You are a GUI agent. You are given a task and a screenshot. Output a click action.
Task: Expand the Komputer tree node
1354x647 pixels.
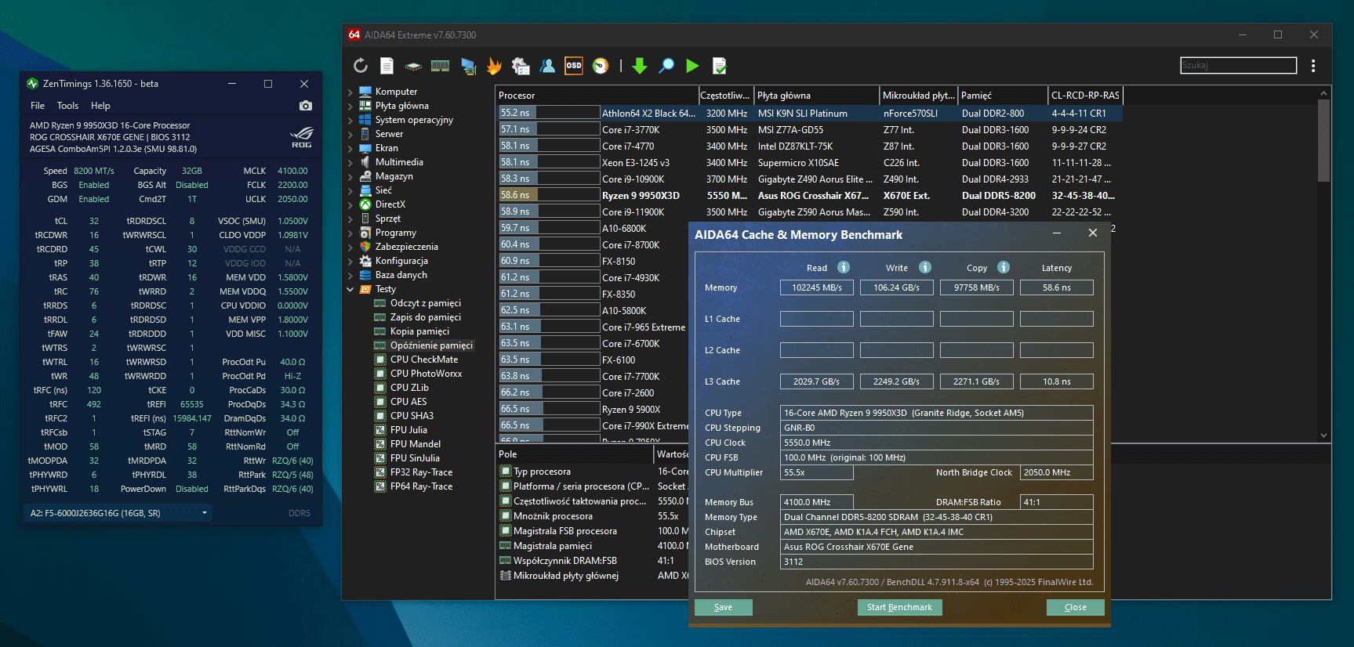click(x=350, y=92)
